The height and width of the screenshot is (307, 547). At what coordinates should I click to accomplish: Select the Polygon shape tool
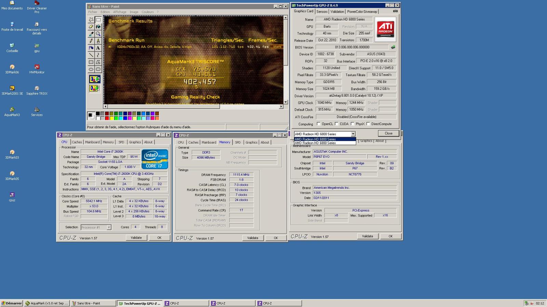tap(98, 62)
